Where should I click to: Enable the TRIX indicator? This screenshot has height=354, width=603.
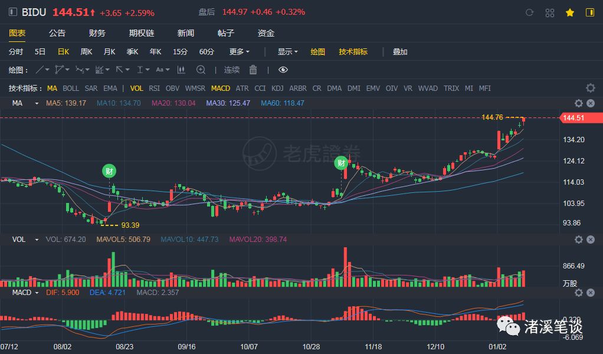(451, 88)
